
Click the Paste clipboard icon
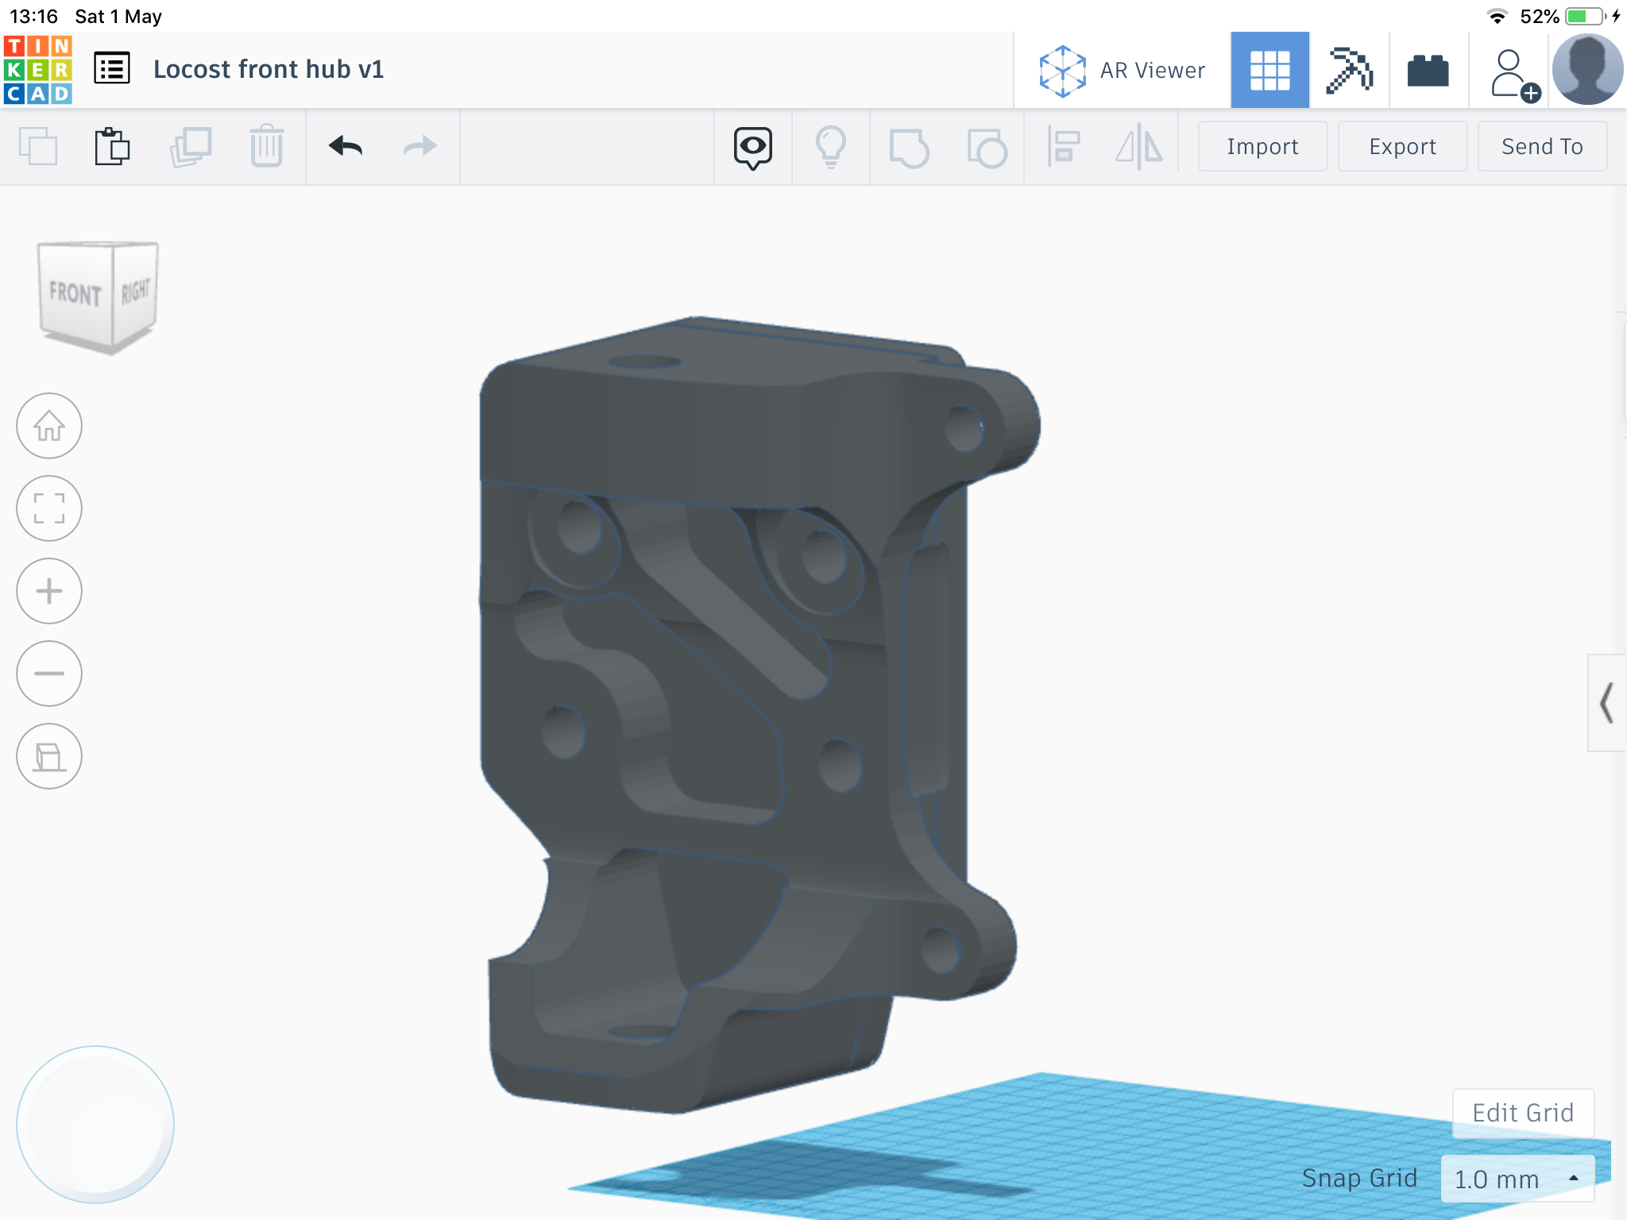[112, 146]
